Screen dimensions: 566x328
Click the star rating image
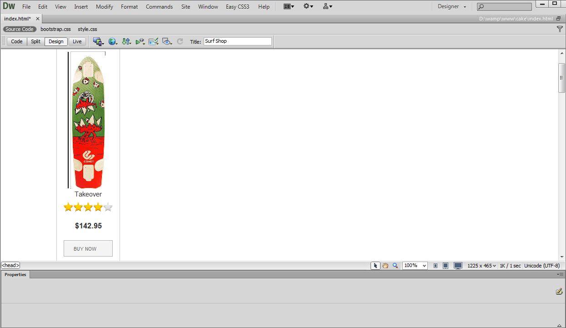tap(88, 207)
